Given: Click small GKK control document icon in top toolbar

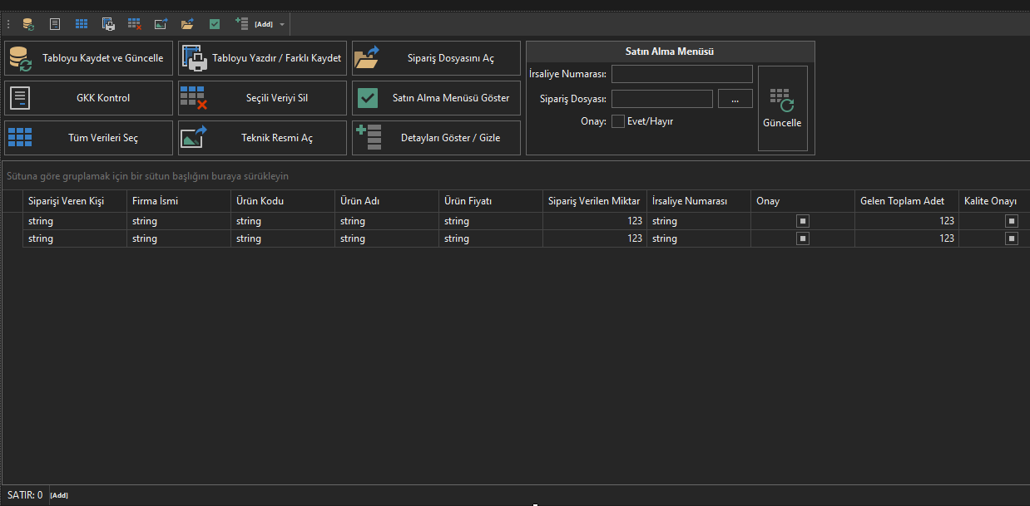Looking at the screenshot, I should click(55, 24).
